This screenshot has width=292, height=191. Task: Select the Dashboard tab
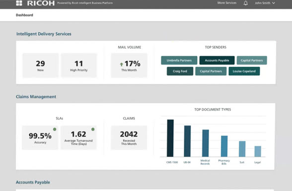24,15
